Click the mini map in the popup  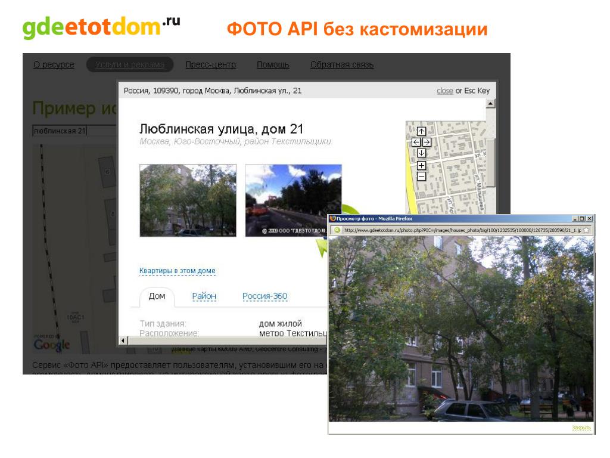446,168
